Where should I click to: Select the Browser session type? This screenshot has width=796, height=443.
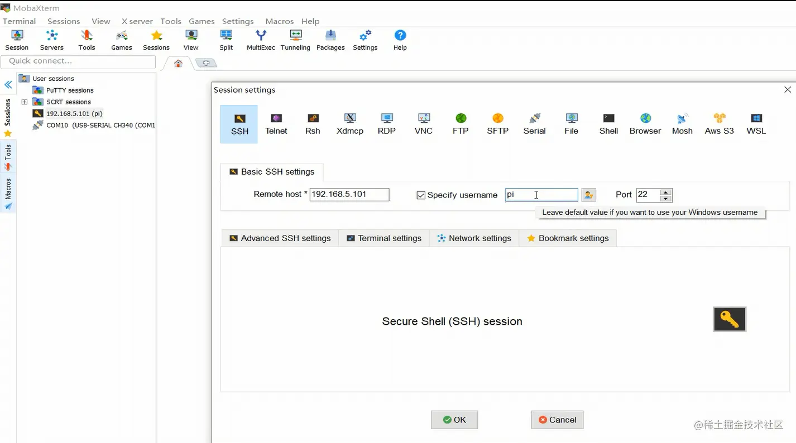tap(645, 124)
